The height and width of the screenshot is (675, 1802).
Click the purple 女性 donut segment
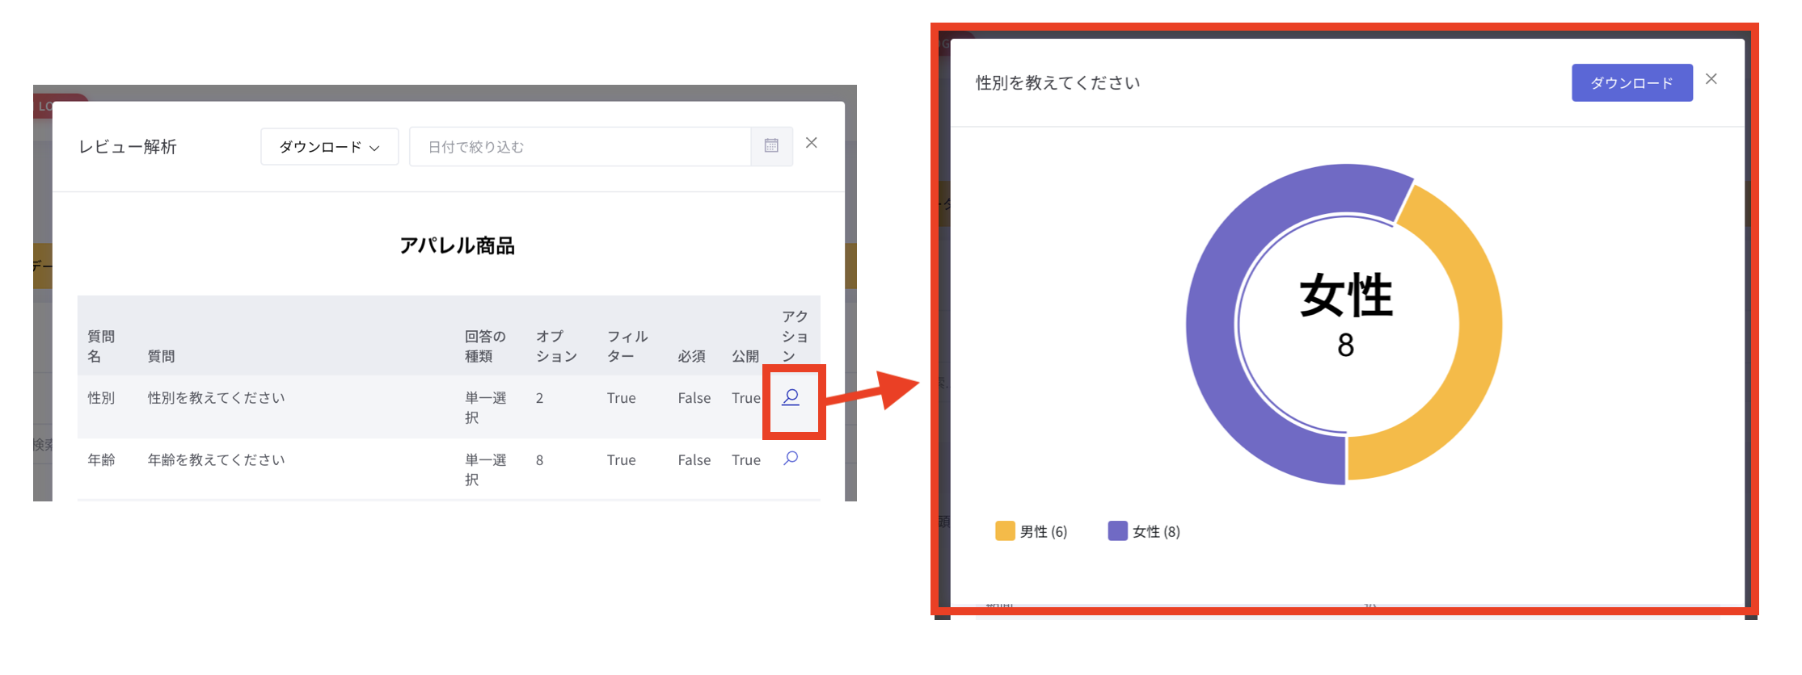(1213, 323)
